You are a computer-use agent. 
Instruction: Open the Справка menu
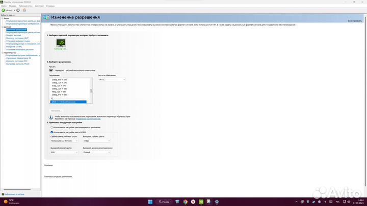click(50, 6)
